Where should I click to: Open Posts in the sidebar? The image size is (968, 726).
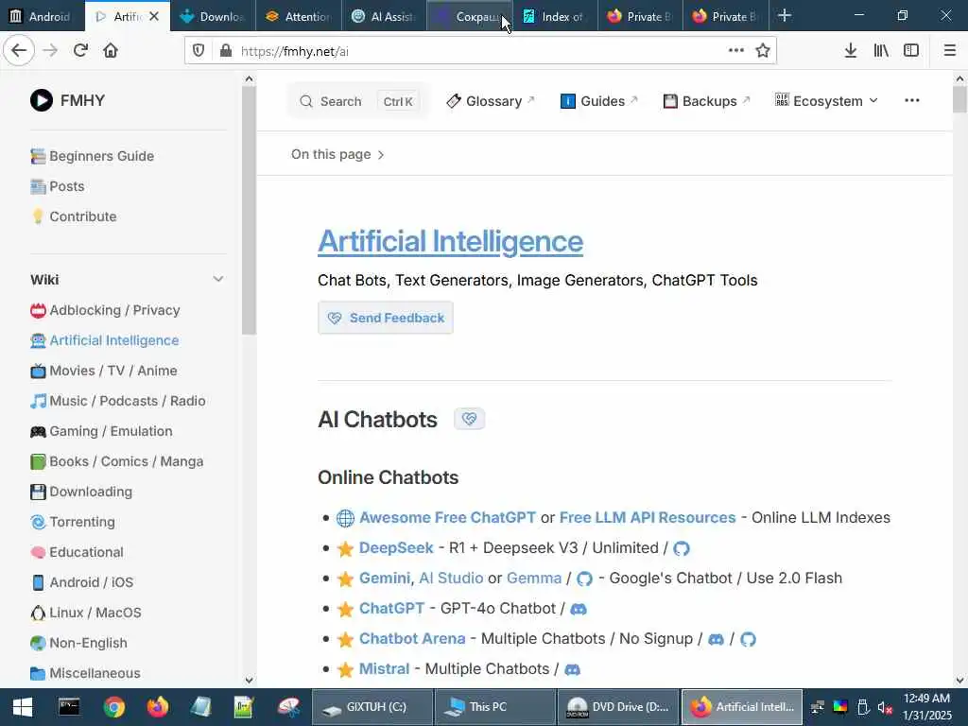(x=58, y=186)
